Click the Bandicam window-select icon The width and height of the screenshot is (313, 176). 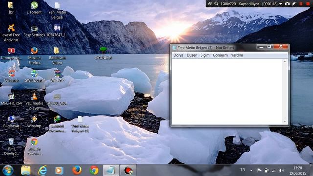point(210,4)
